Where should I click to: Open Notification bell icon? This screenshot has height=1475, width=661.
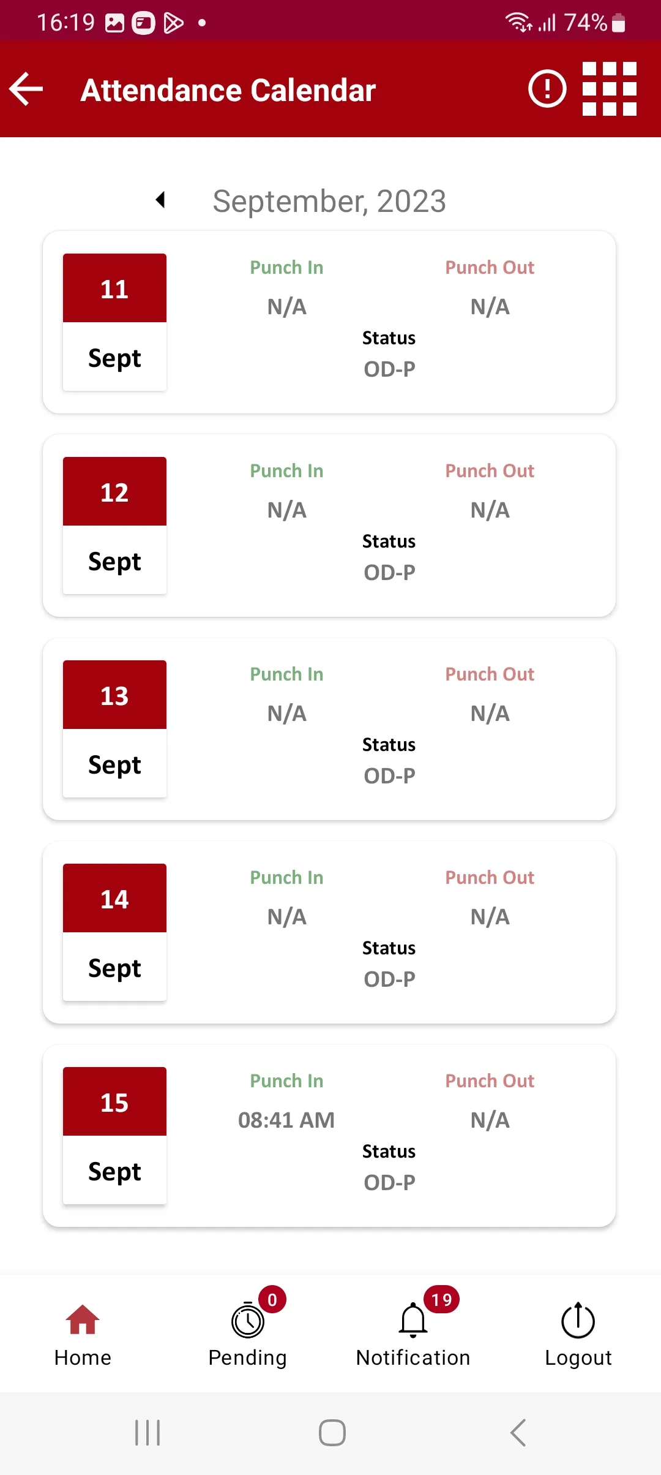tap(413, 1320)
